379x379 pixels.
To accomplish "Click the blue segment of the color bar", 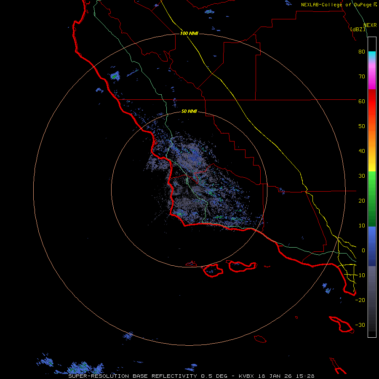I will click(372, 246).
